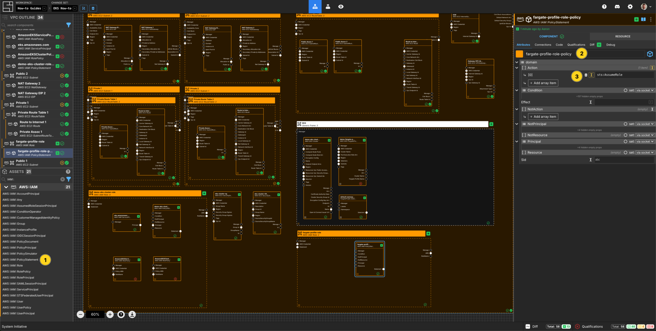Click the search components field
The height and width of the screenshot is (331, 656).
[34, 25]
